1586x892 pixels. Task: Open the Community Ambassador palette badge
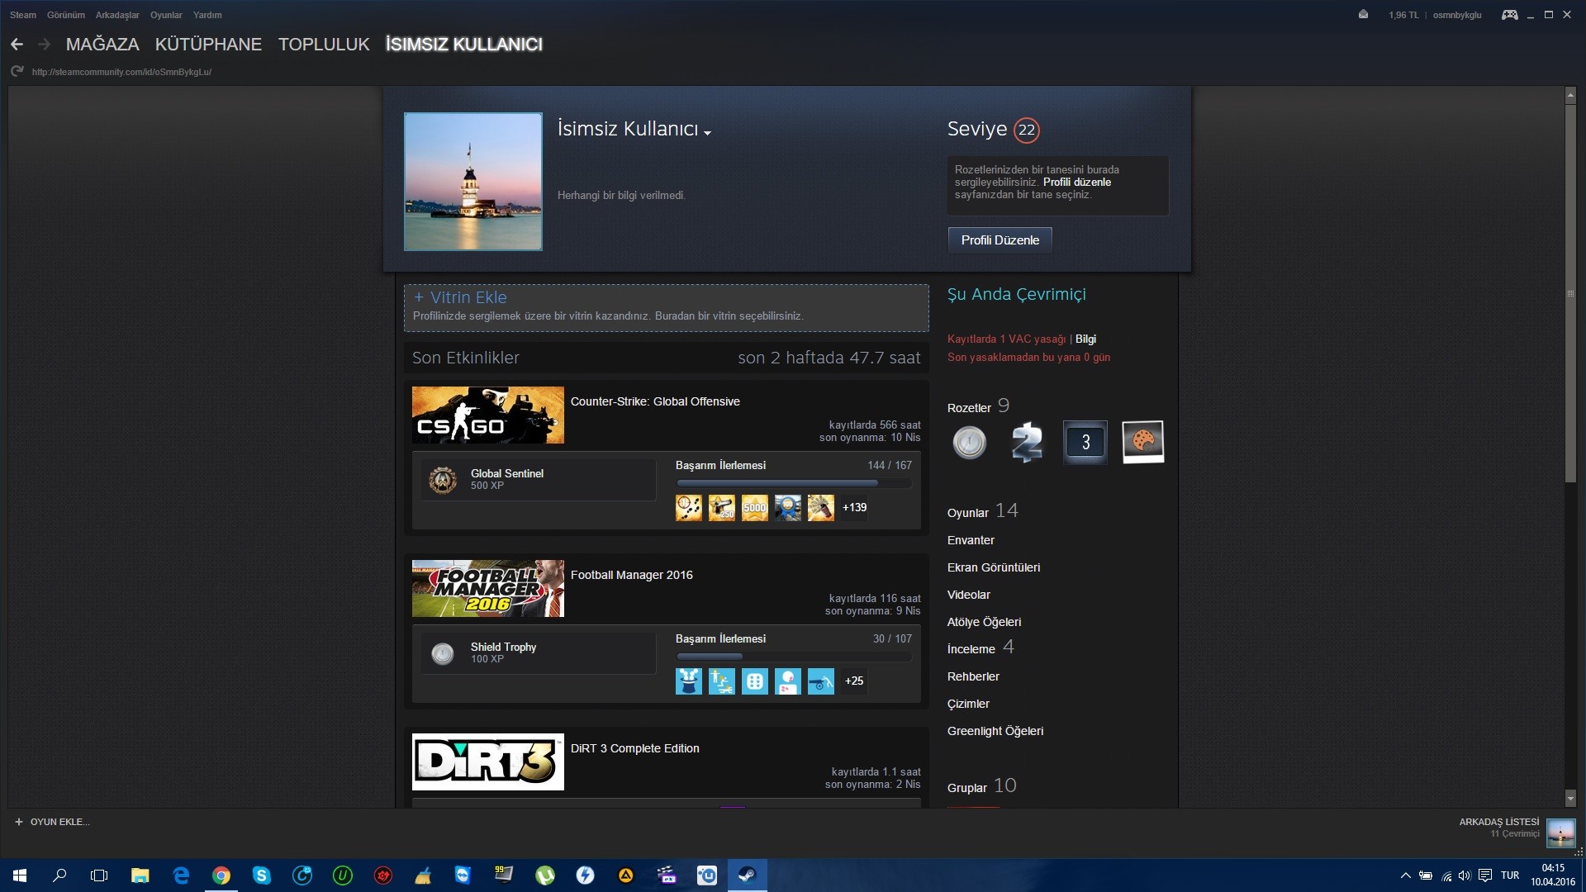pos(1142,442)
